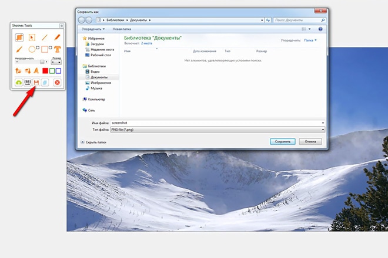Open the '2 места' link

pyautogui.click(x=146, y=43)
